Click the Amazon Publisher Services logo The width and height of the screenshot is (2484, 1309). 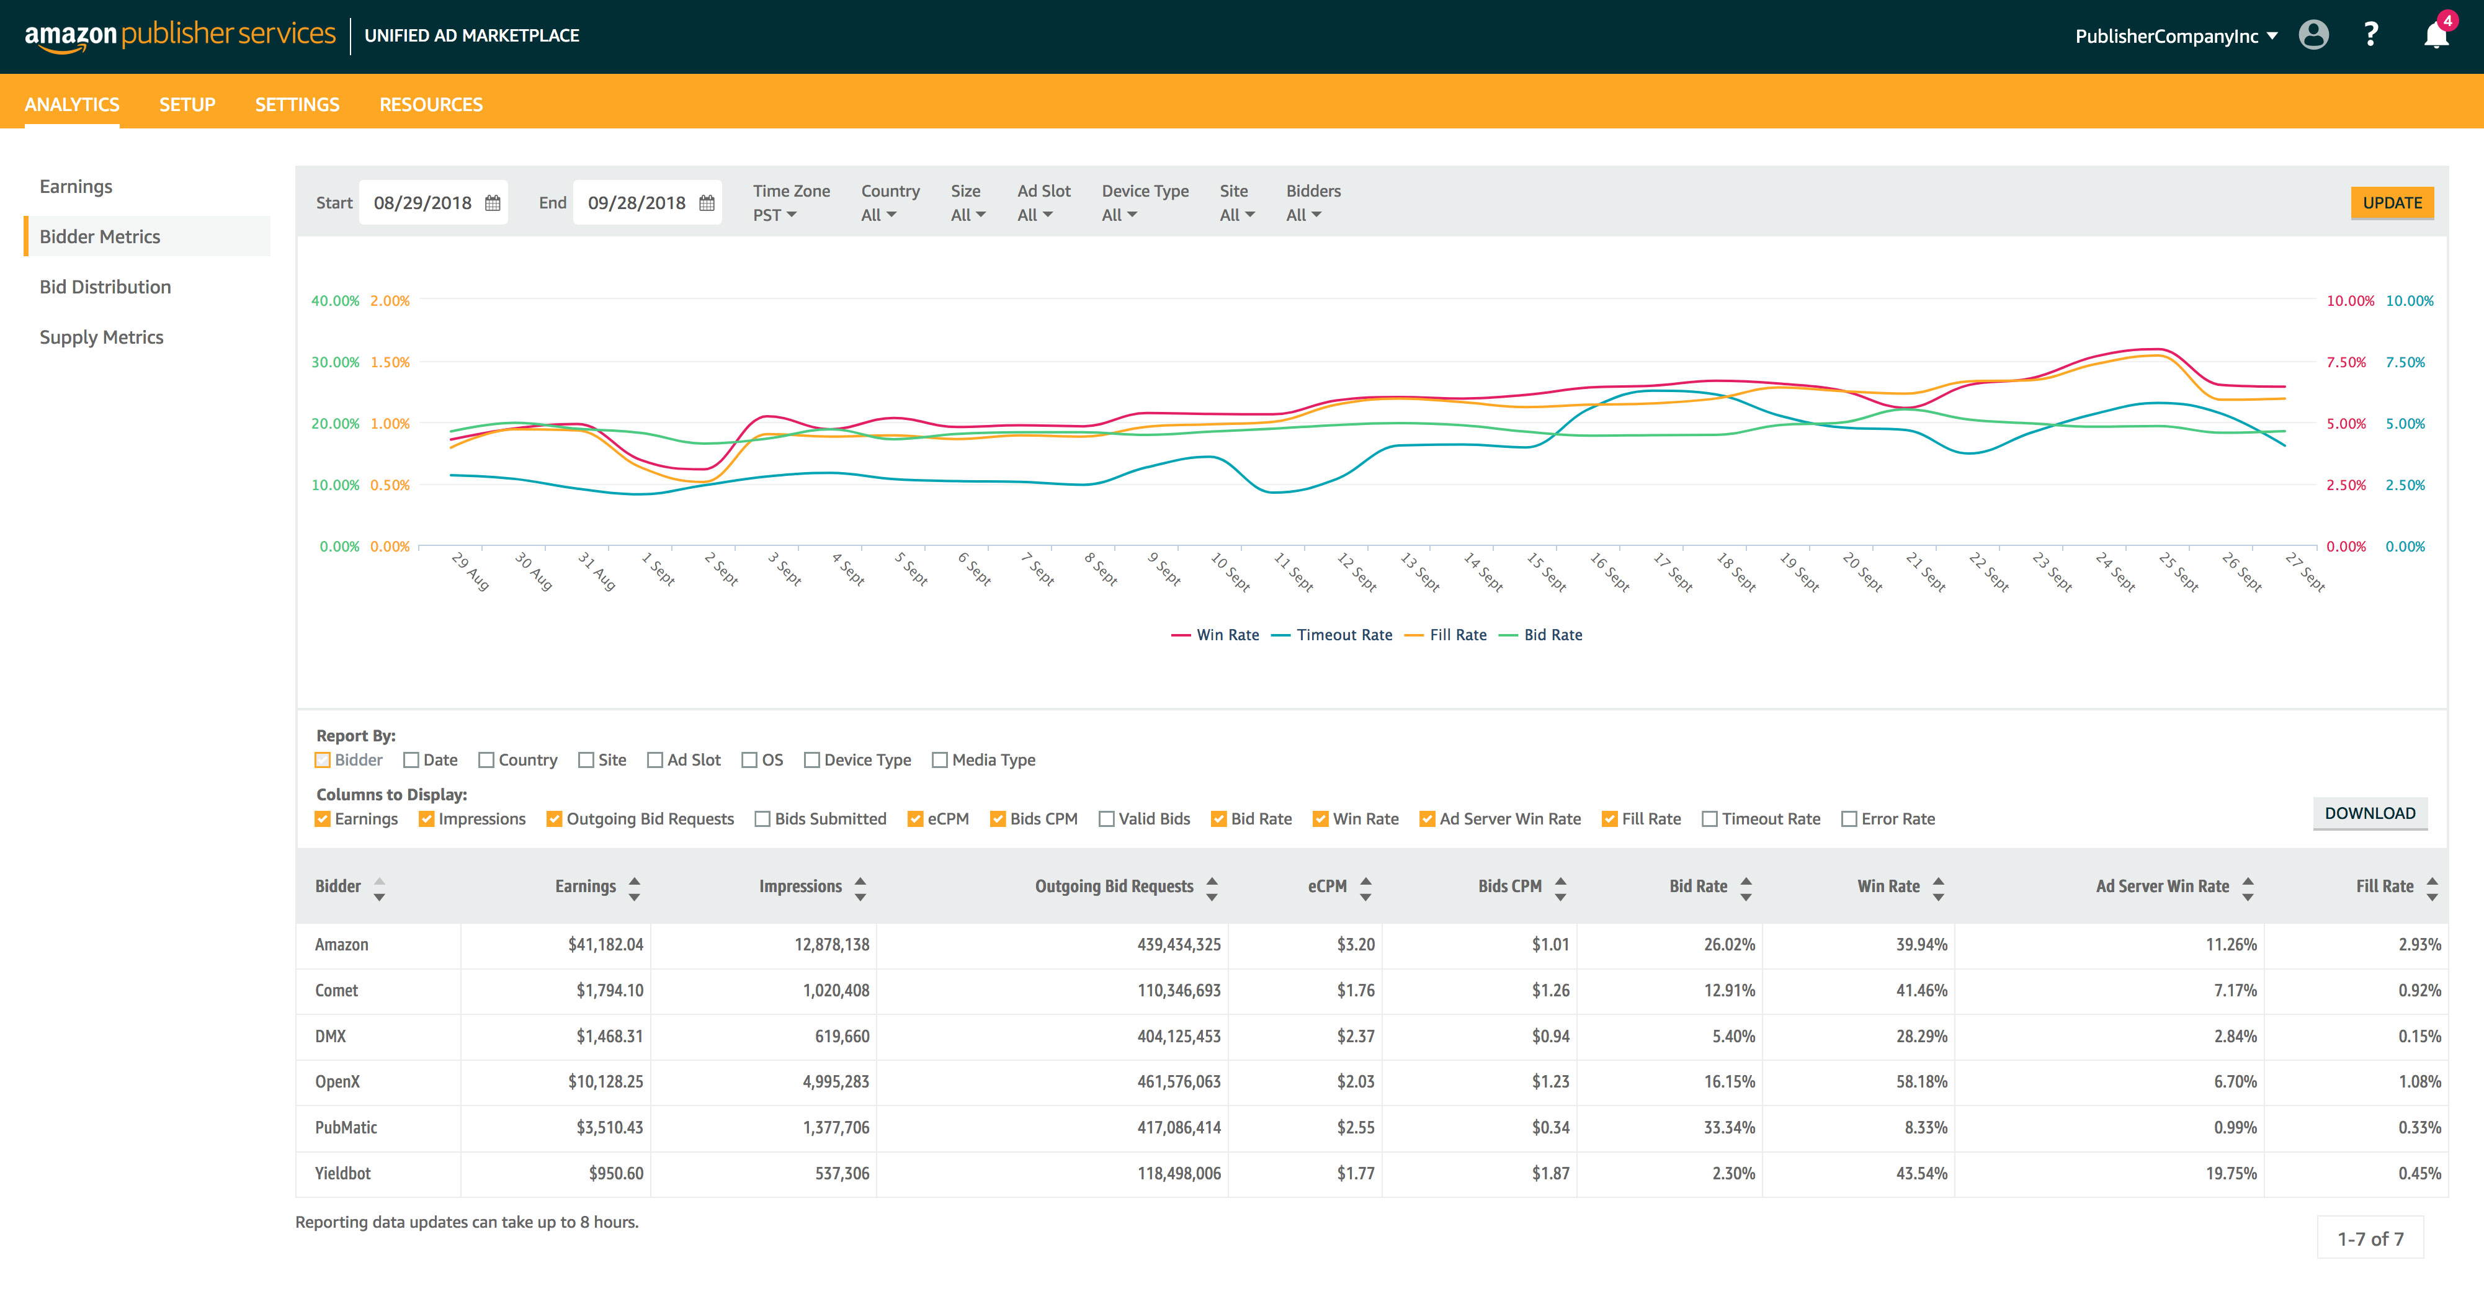[x=181, y=36]
